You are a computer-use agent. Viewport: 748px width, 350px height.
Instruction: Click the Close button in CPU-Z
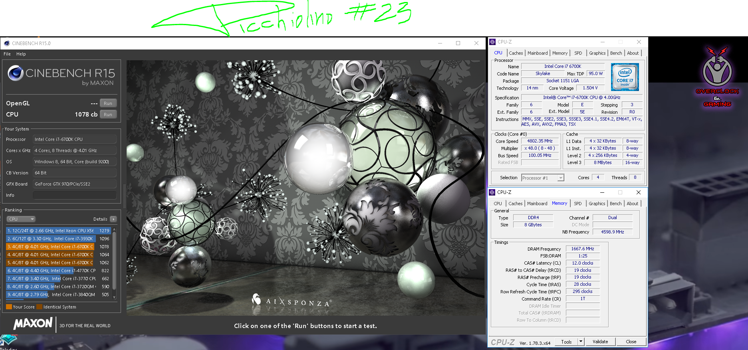coord(631,342)
